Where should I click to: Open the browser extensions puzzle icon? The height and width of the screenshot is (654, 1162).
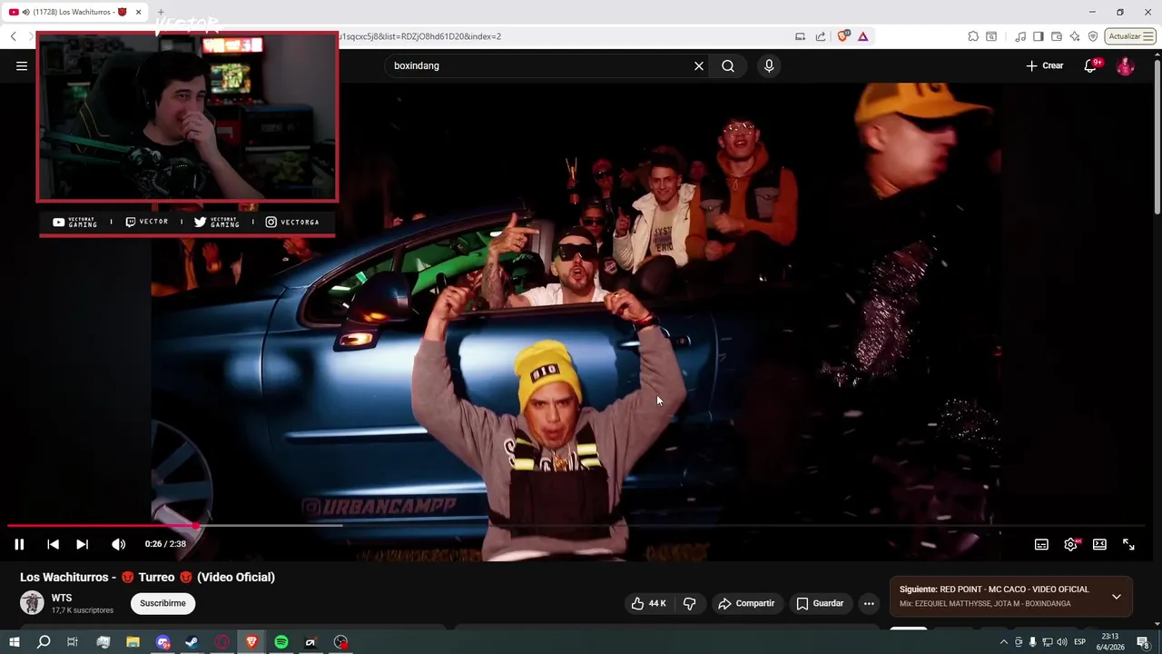(x=973, y=36)
